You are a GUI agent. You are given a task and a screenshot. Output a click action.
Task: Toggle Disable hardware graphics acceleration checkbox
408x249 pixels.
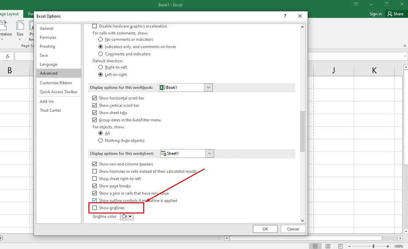(x=94, y=26)
